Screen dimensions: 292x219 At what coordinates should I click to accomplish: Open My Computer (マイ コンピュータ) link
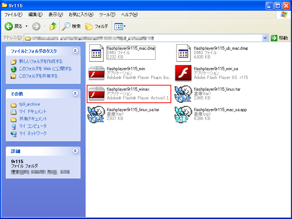33,126
